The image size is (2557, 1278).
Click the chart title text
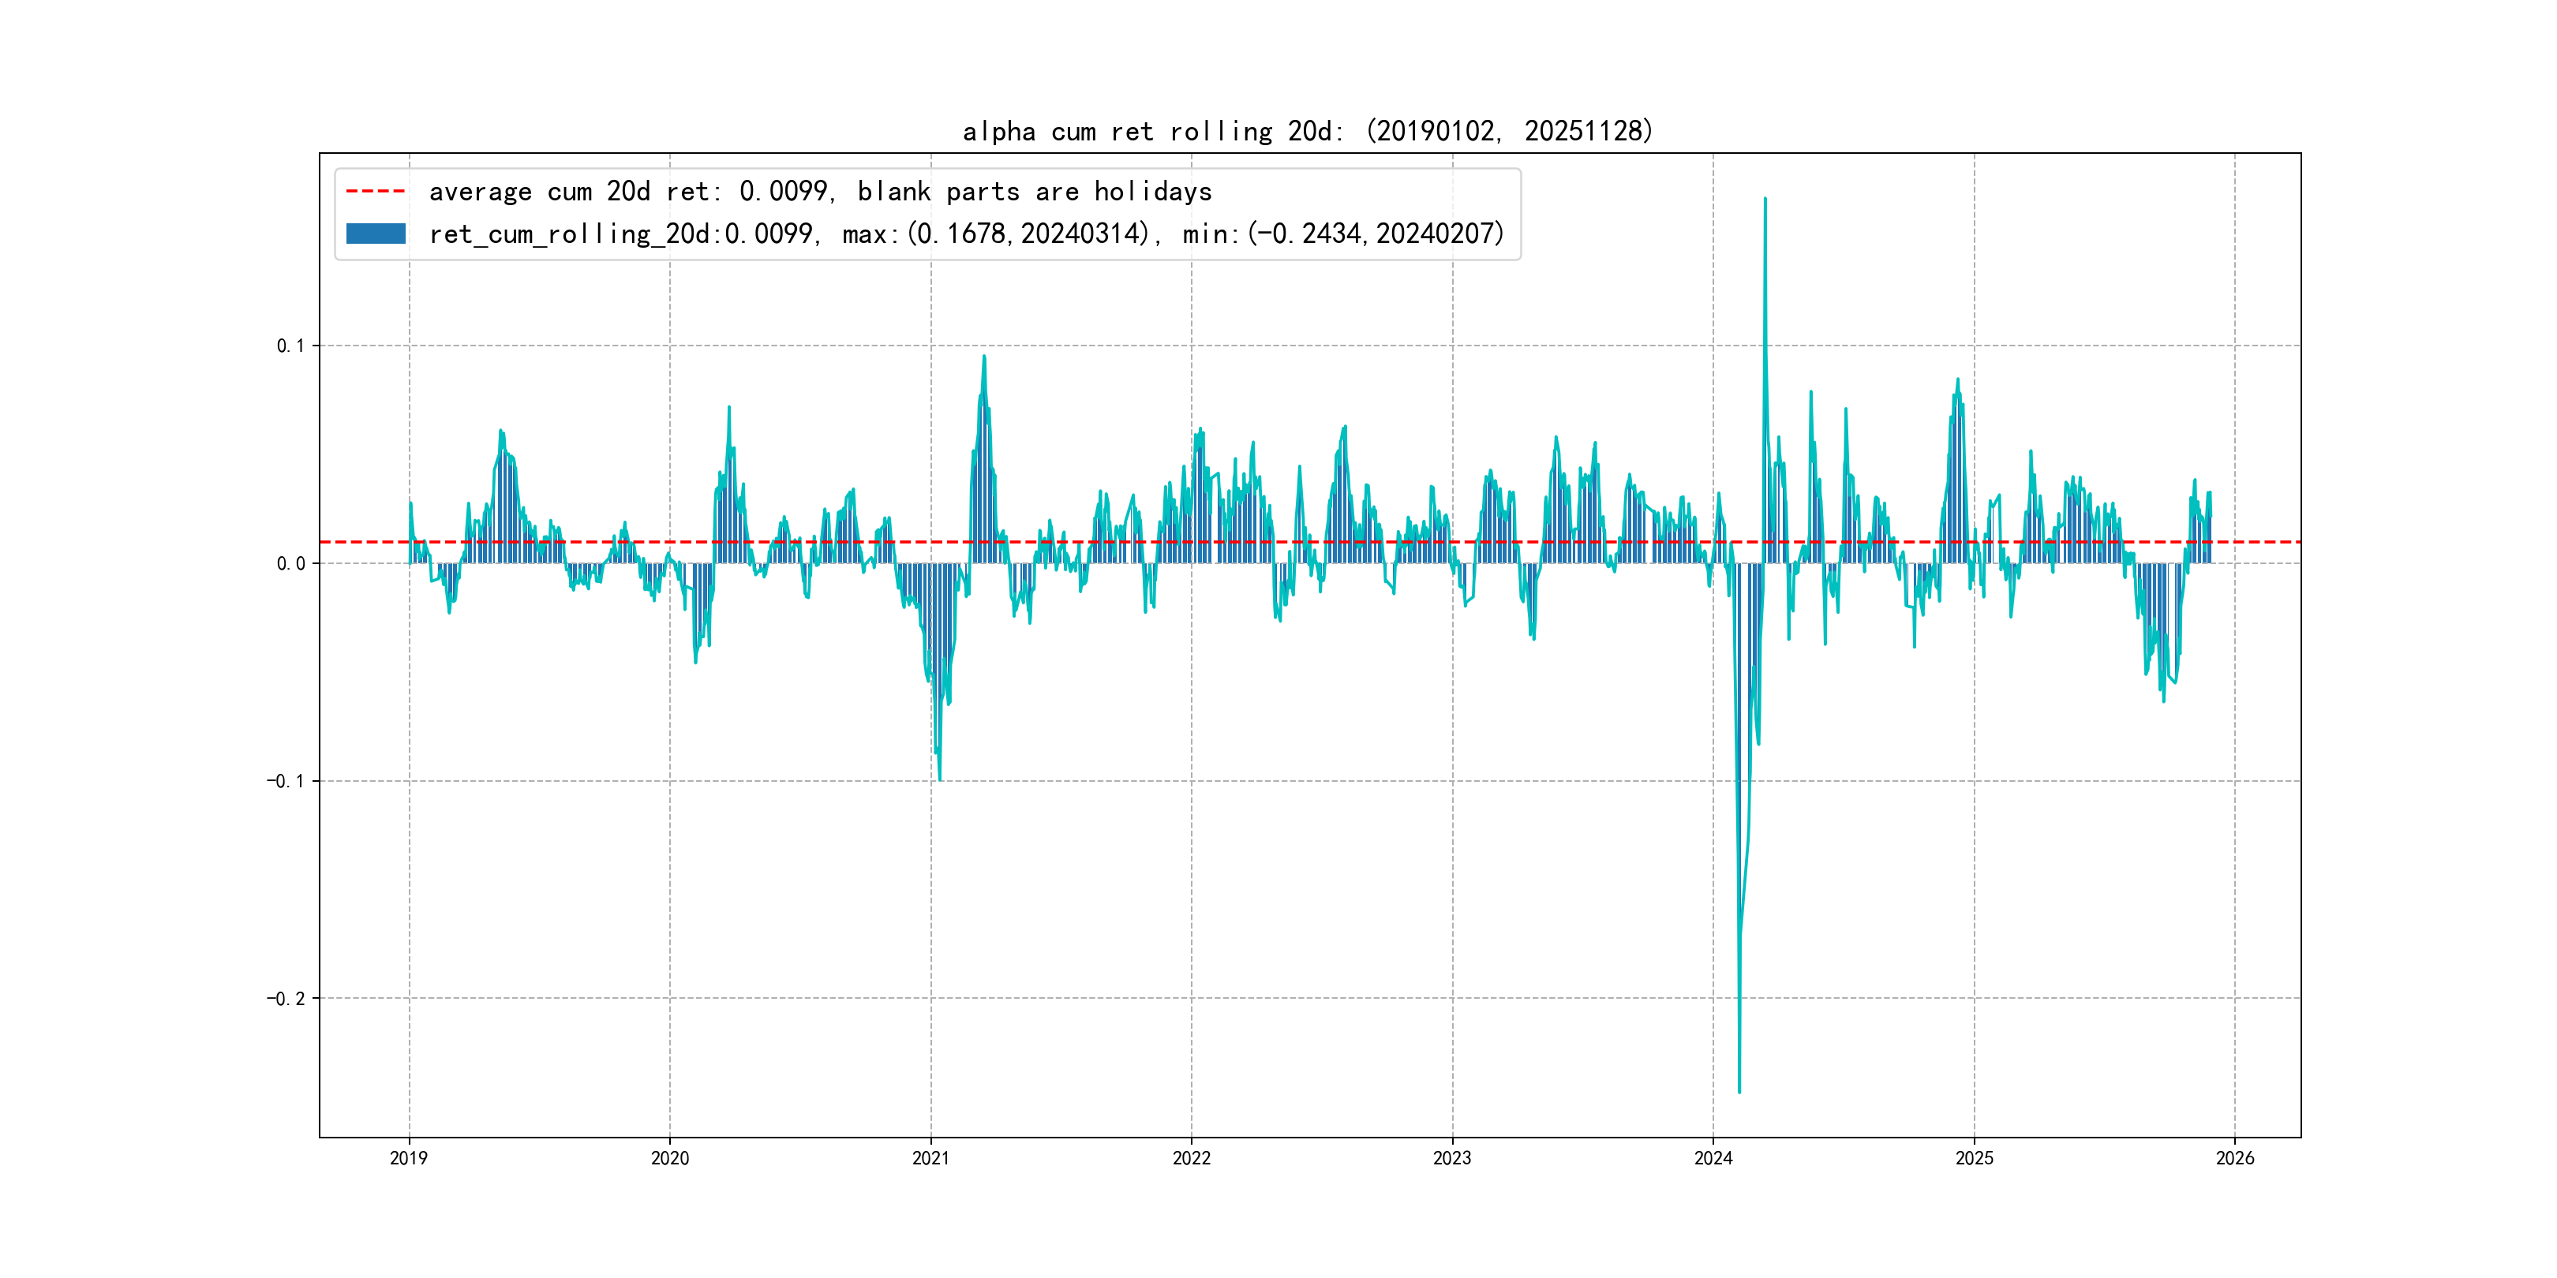1307,131
